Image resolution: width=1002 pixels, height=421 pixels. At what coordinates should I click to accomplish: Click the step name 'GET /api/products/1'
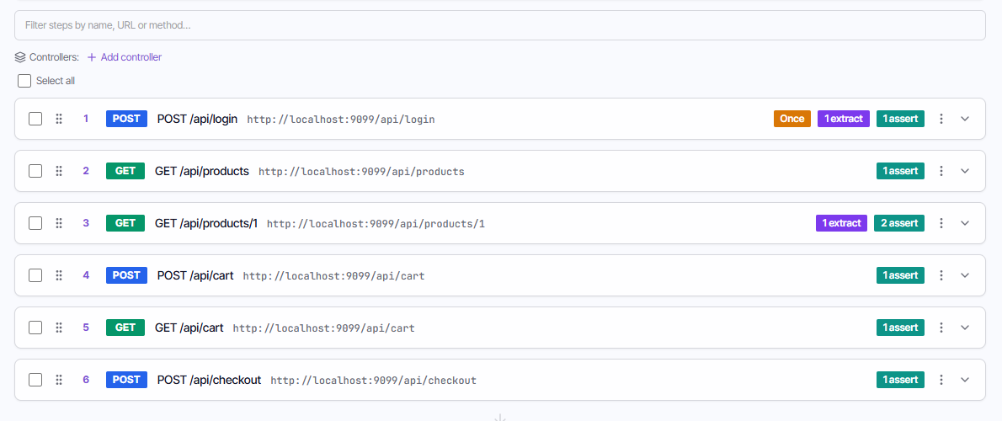pos(205,224)
